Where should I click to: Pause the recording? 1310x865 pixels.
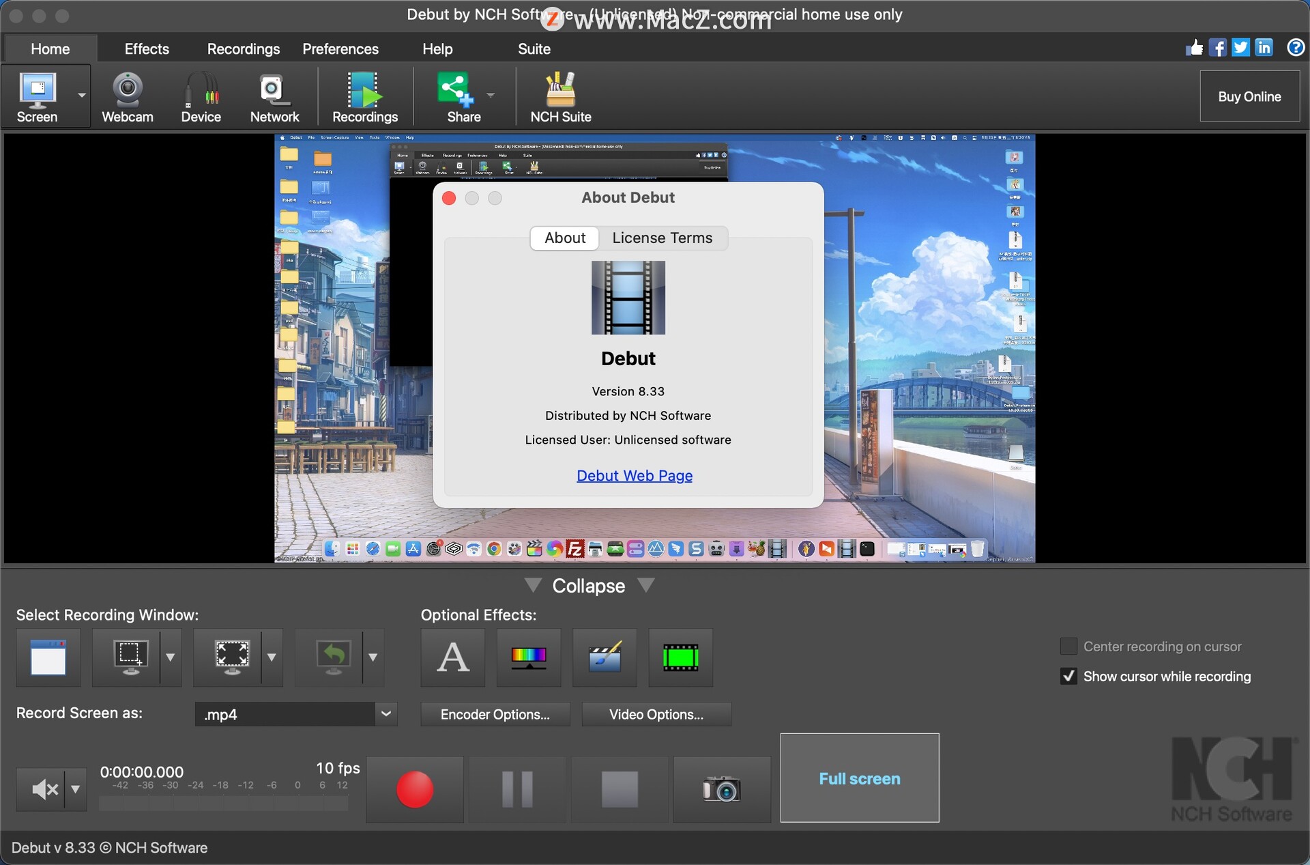[517, 789]
